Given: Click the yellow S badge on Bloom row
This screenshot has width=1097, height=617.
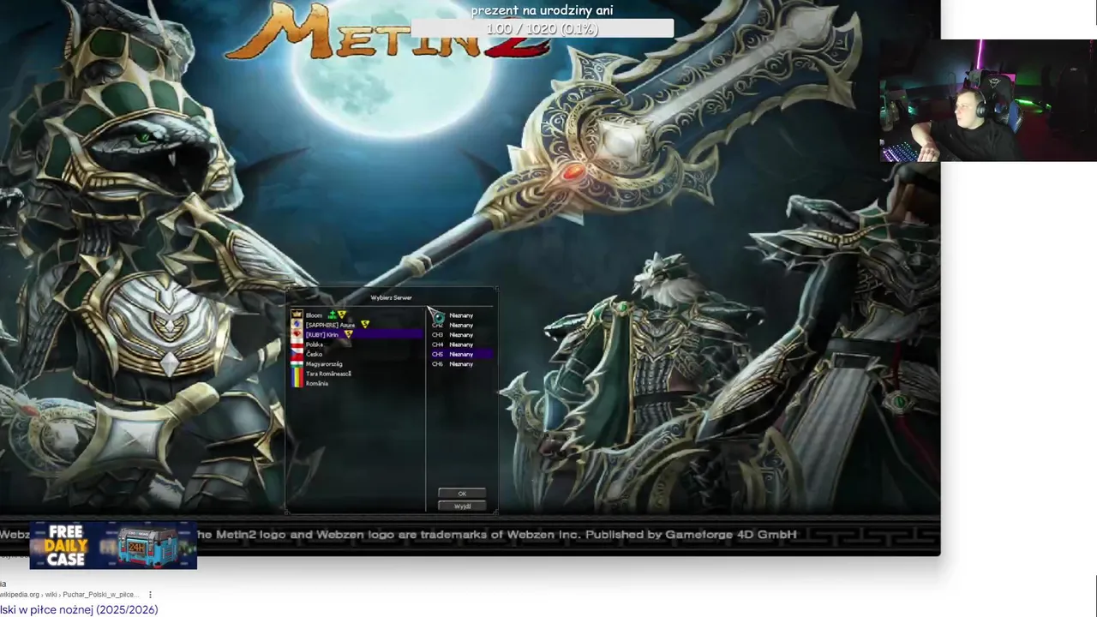Looking at the screenshot, I should (341, 314).
